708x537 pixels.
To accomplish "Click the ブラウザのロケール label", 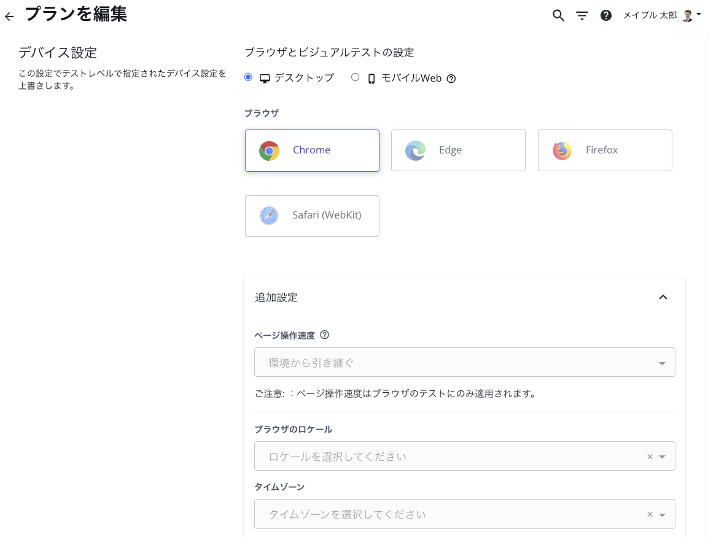I will tap(293, 429).
